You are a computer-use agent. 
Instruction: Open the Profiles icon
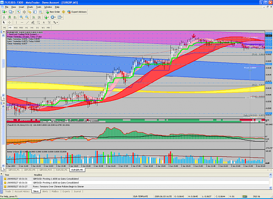tap(10, 12)
